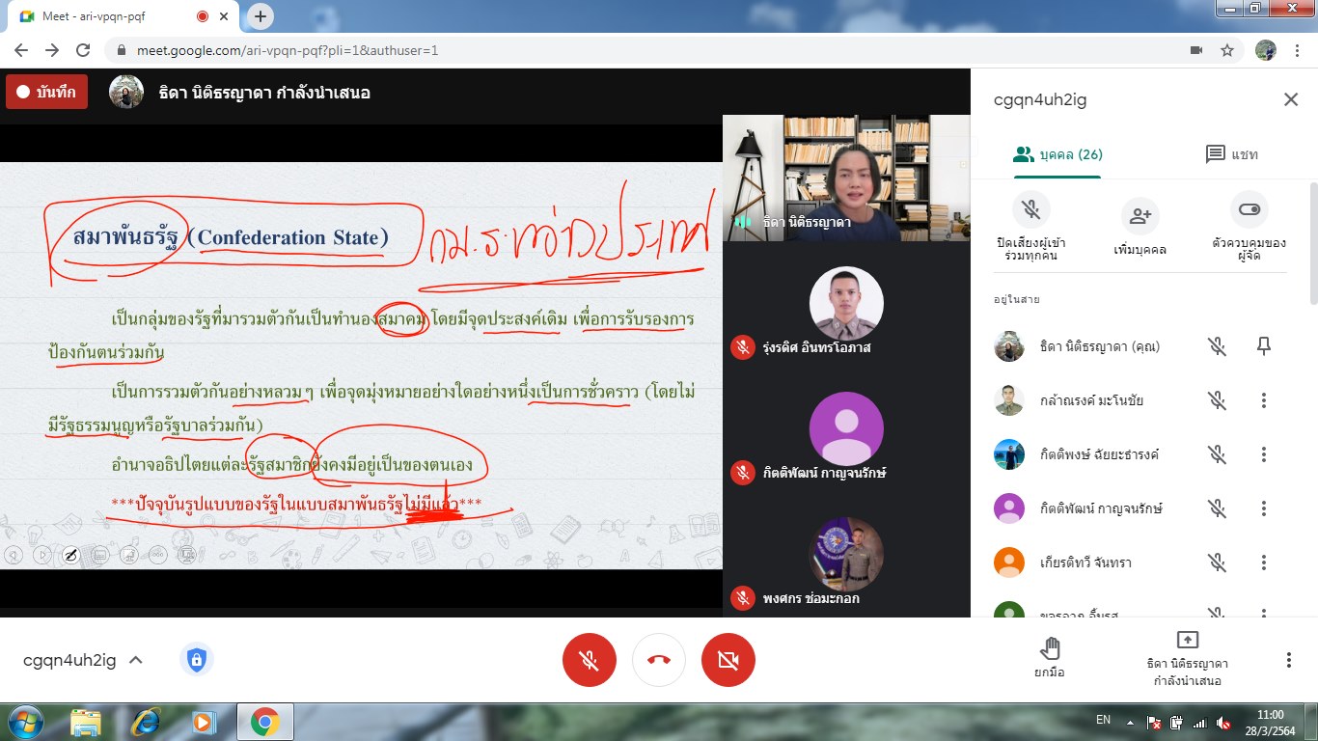Toggle the host controls switch
This screenshot has width=1318, height=741.
[1249, 209]
